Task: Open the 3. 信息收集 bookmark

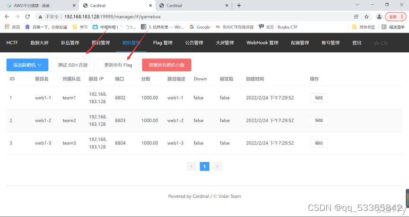Action: click(x=162, y=27)
